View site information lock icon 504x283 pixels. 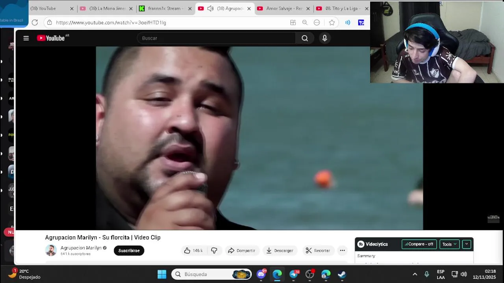pyautogui.click(x=49, y=22)
